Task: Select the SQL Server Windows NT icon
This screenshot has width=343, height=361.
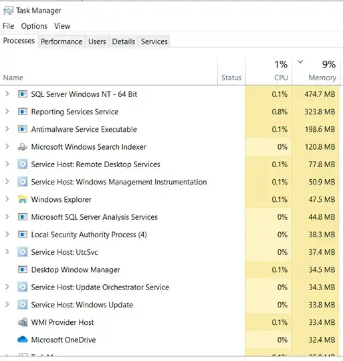Action: pos(23,94)
